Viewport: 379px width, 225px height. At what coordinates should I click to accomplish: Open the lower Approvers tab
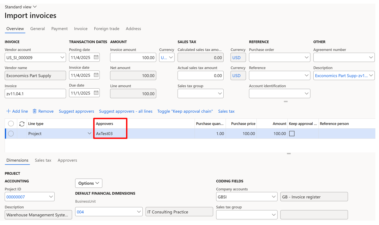point(67,160)
